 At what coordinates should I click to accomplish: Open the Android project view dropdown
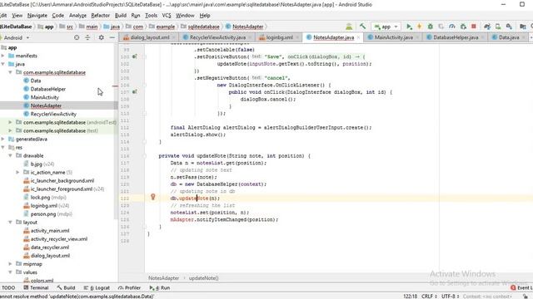pos(16,37)
